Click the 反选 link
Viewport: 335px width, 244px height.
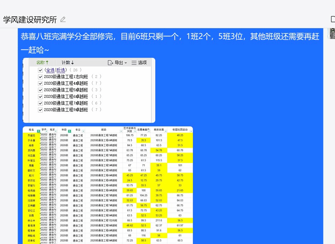click(61, 70)
